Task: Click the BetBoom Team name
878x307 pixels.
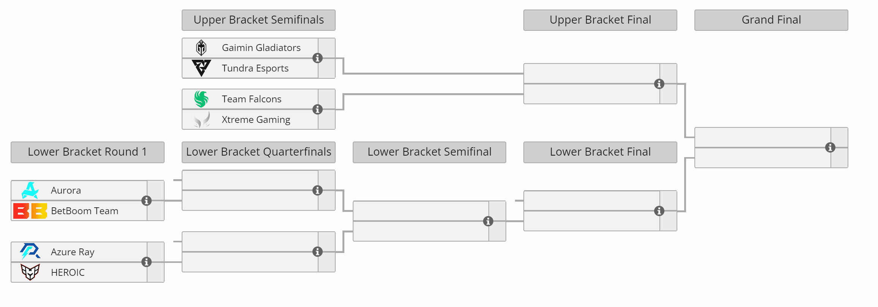Action: coord(84,211)
